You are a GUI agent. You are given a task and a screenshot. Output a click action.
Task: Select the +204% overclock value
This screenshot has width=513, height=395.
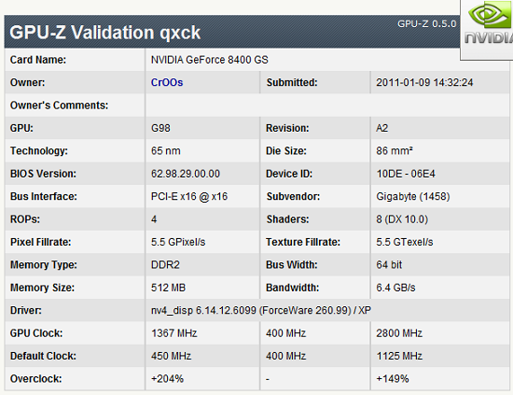(x=167, y=379)
